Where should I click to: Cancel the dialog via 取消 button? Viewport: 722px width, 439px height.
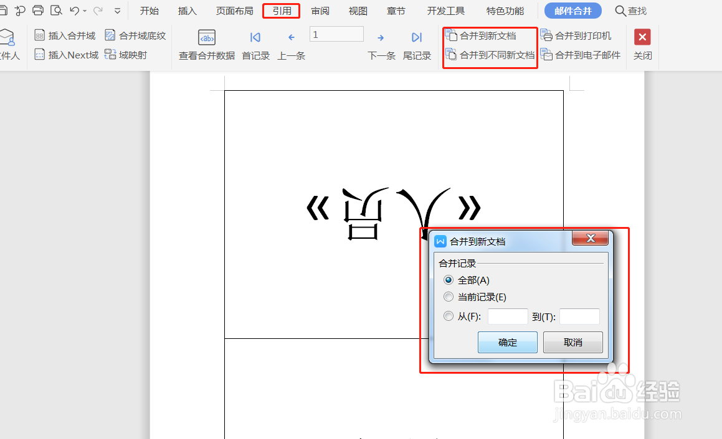[x=572, y=342]
